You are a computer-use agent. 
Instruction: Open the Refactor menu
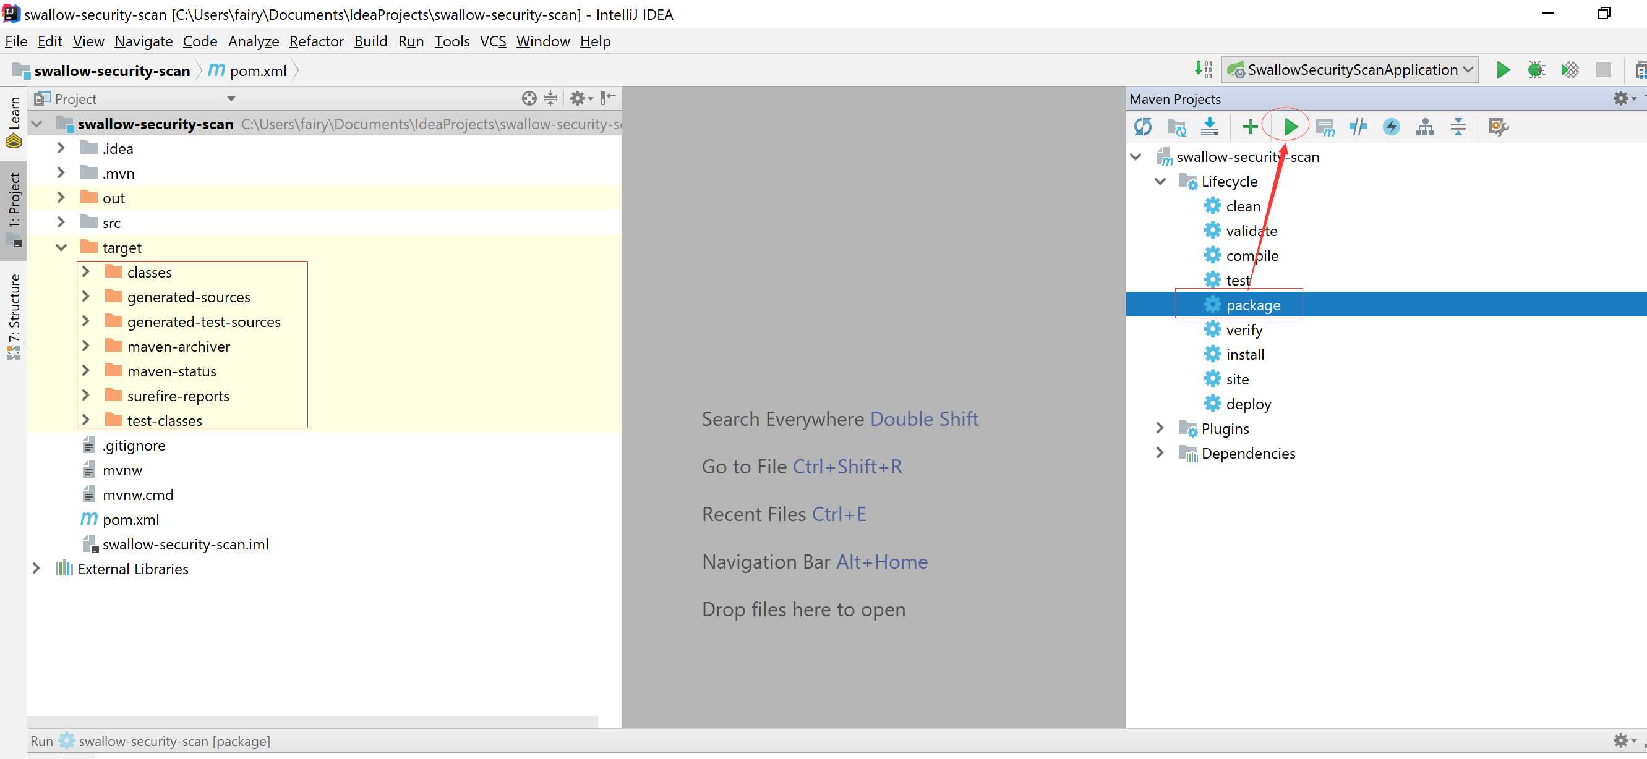coord(317,41)
